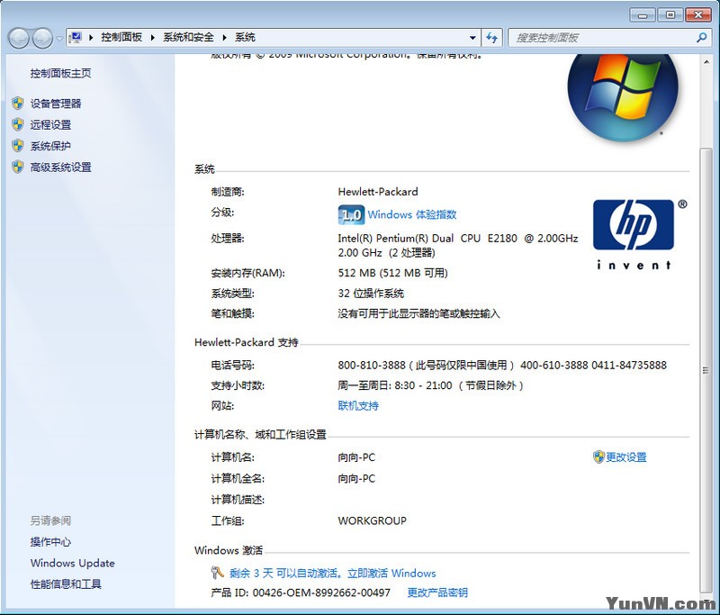Click the 没有可用于此显示器的笔或触控输入 text
Screen dimensions: 720x615
[x=418, y=313]
